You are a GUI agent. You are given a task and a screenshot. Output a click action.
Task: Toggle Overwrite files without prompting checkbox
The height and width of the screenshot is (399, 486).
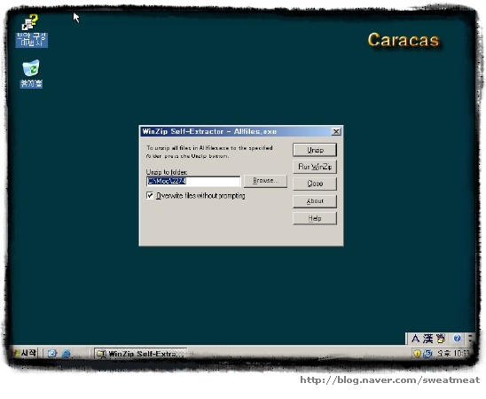click(150, 196)
